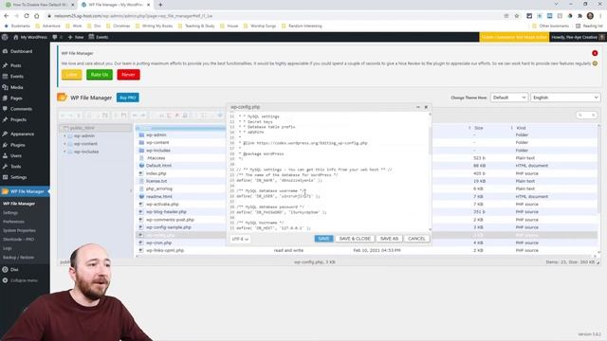Open the sidebar Settings menu
The height and width of the screenshot is (341, 607).
click(18, 177)
